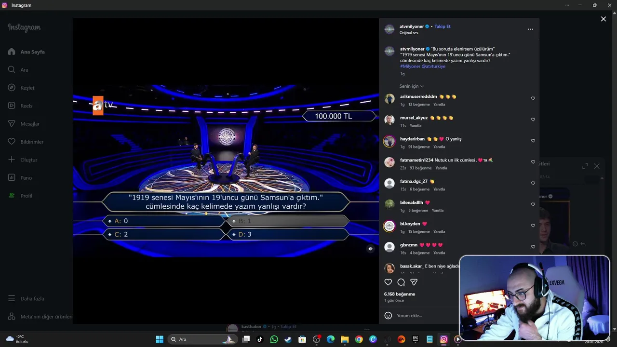Show Bildirimler notifications
The width and height of the screenshot is (617, 347).
coord(26,142)
